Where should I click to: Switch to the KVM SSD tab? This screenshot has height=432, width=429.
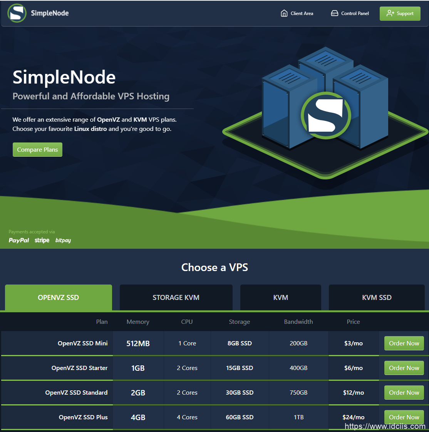pyautogui.click(x=376, y=297)
